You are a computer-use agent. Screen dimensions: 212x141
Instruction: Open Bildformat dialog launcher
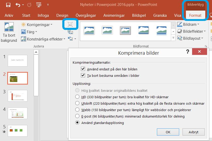point(206,46)
